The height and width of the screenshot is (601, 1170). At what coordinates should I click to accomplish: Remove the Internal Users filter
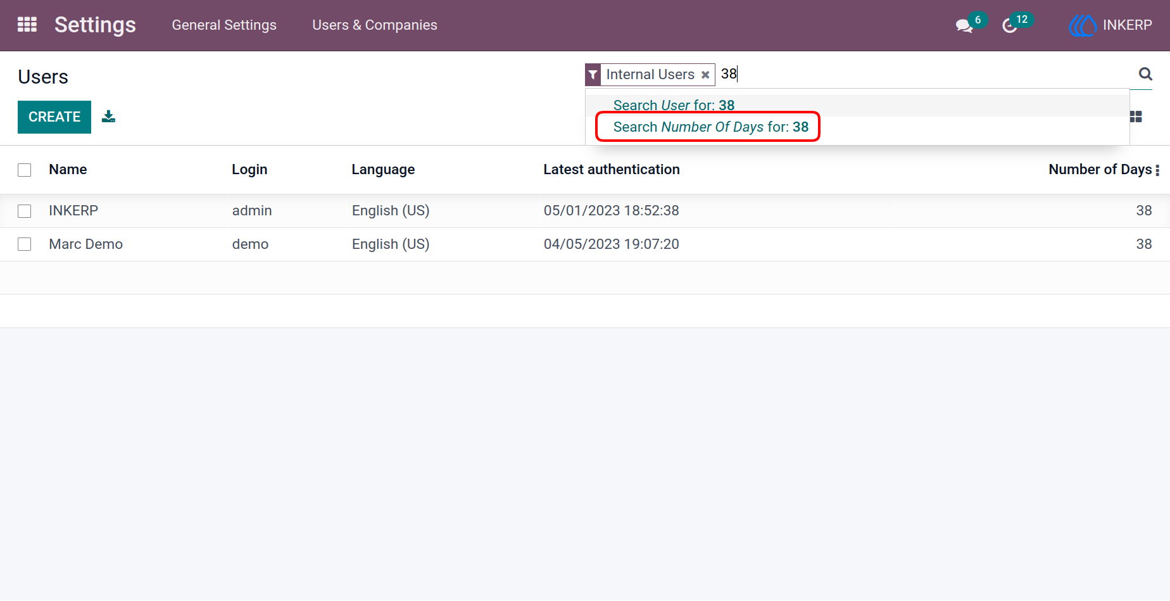pos(705,75)
